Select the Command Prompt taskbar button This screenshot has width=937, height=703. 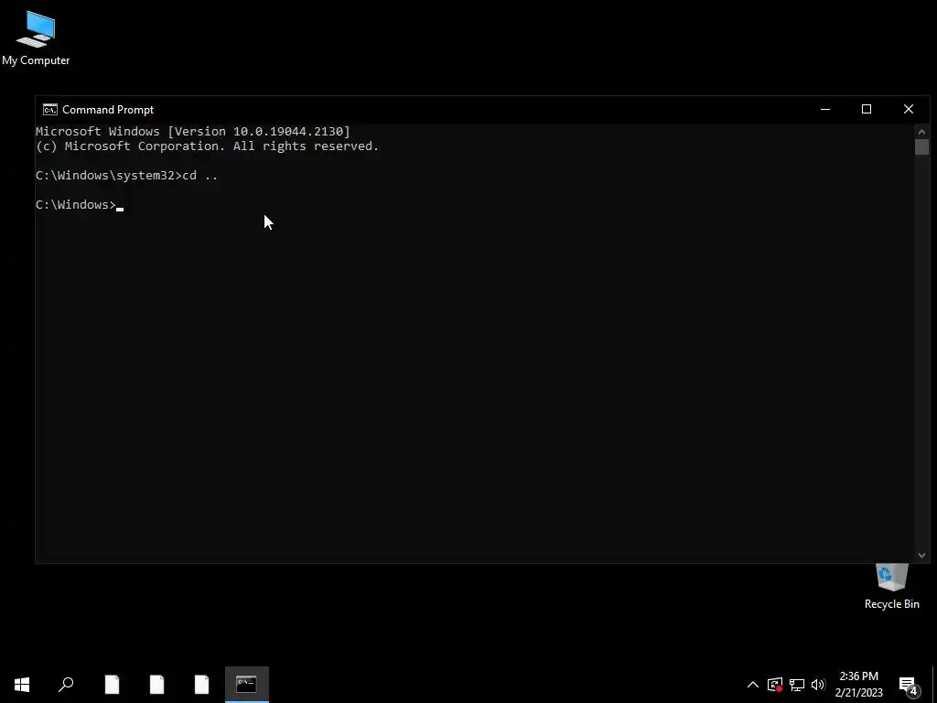[247, 685]
